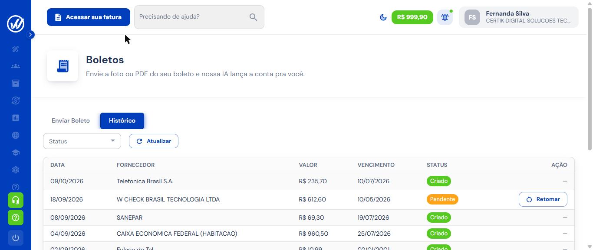Image resolution: width=593 pixels, height=250 pixels.
Task: Click the VENCIMENTO column header
Action: [376, 165]
